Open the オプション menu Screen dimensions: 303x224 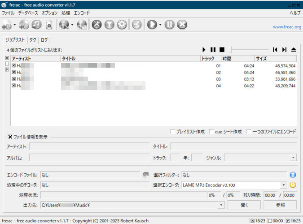pyautogui.click(x=49, y=13)
